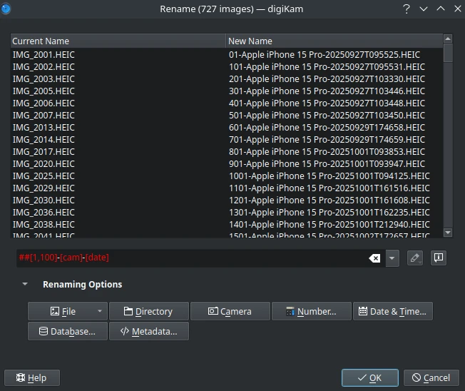Screen dimensions: 465x391
Task: Click new name starting 901-Apple iPhone
Action: pyautogui.click(x=327, y=164)
